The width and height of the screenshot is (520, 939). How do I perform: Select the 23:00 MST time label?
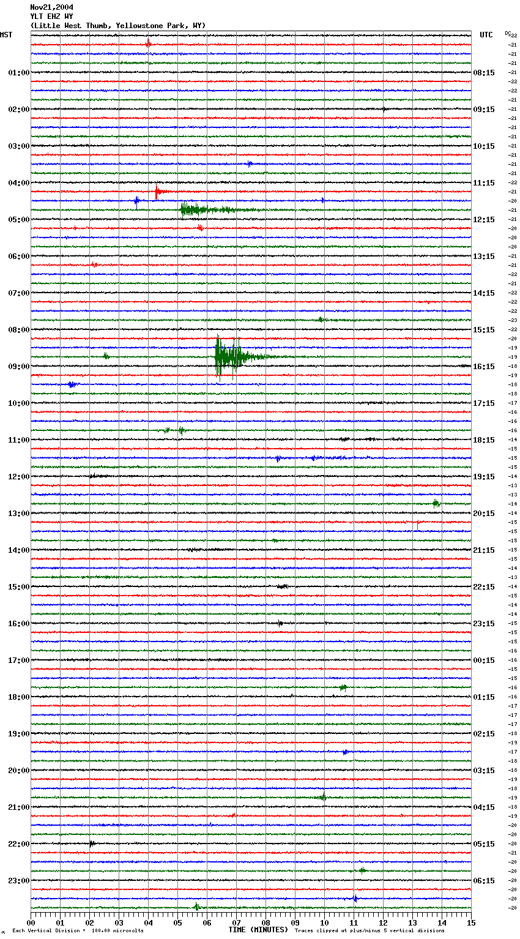click(19, 881)
